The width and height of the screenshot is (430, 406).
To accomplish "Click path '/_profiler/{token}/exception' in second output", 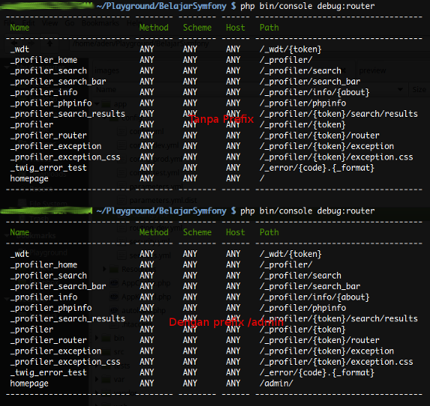I will click(x=327, y=351).
